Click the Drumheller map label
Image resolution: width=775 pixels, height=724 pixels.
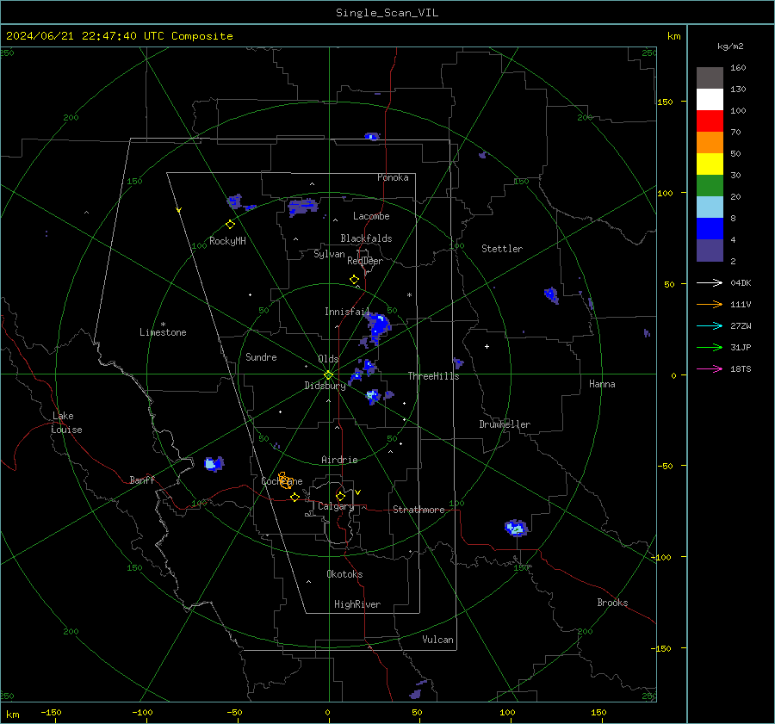tap(505, 424)
